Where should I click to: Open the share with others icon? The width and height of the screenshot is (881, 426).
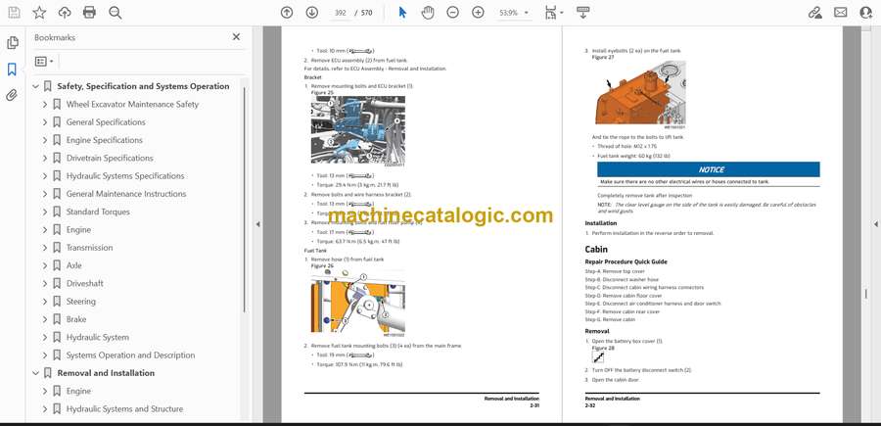pos(866,13)
